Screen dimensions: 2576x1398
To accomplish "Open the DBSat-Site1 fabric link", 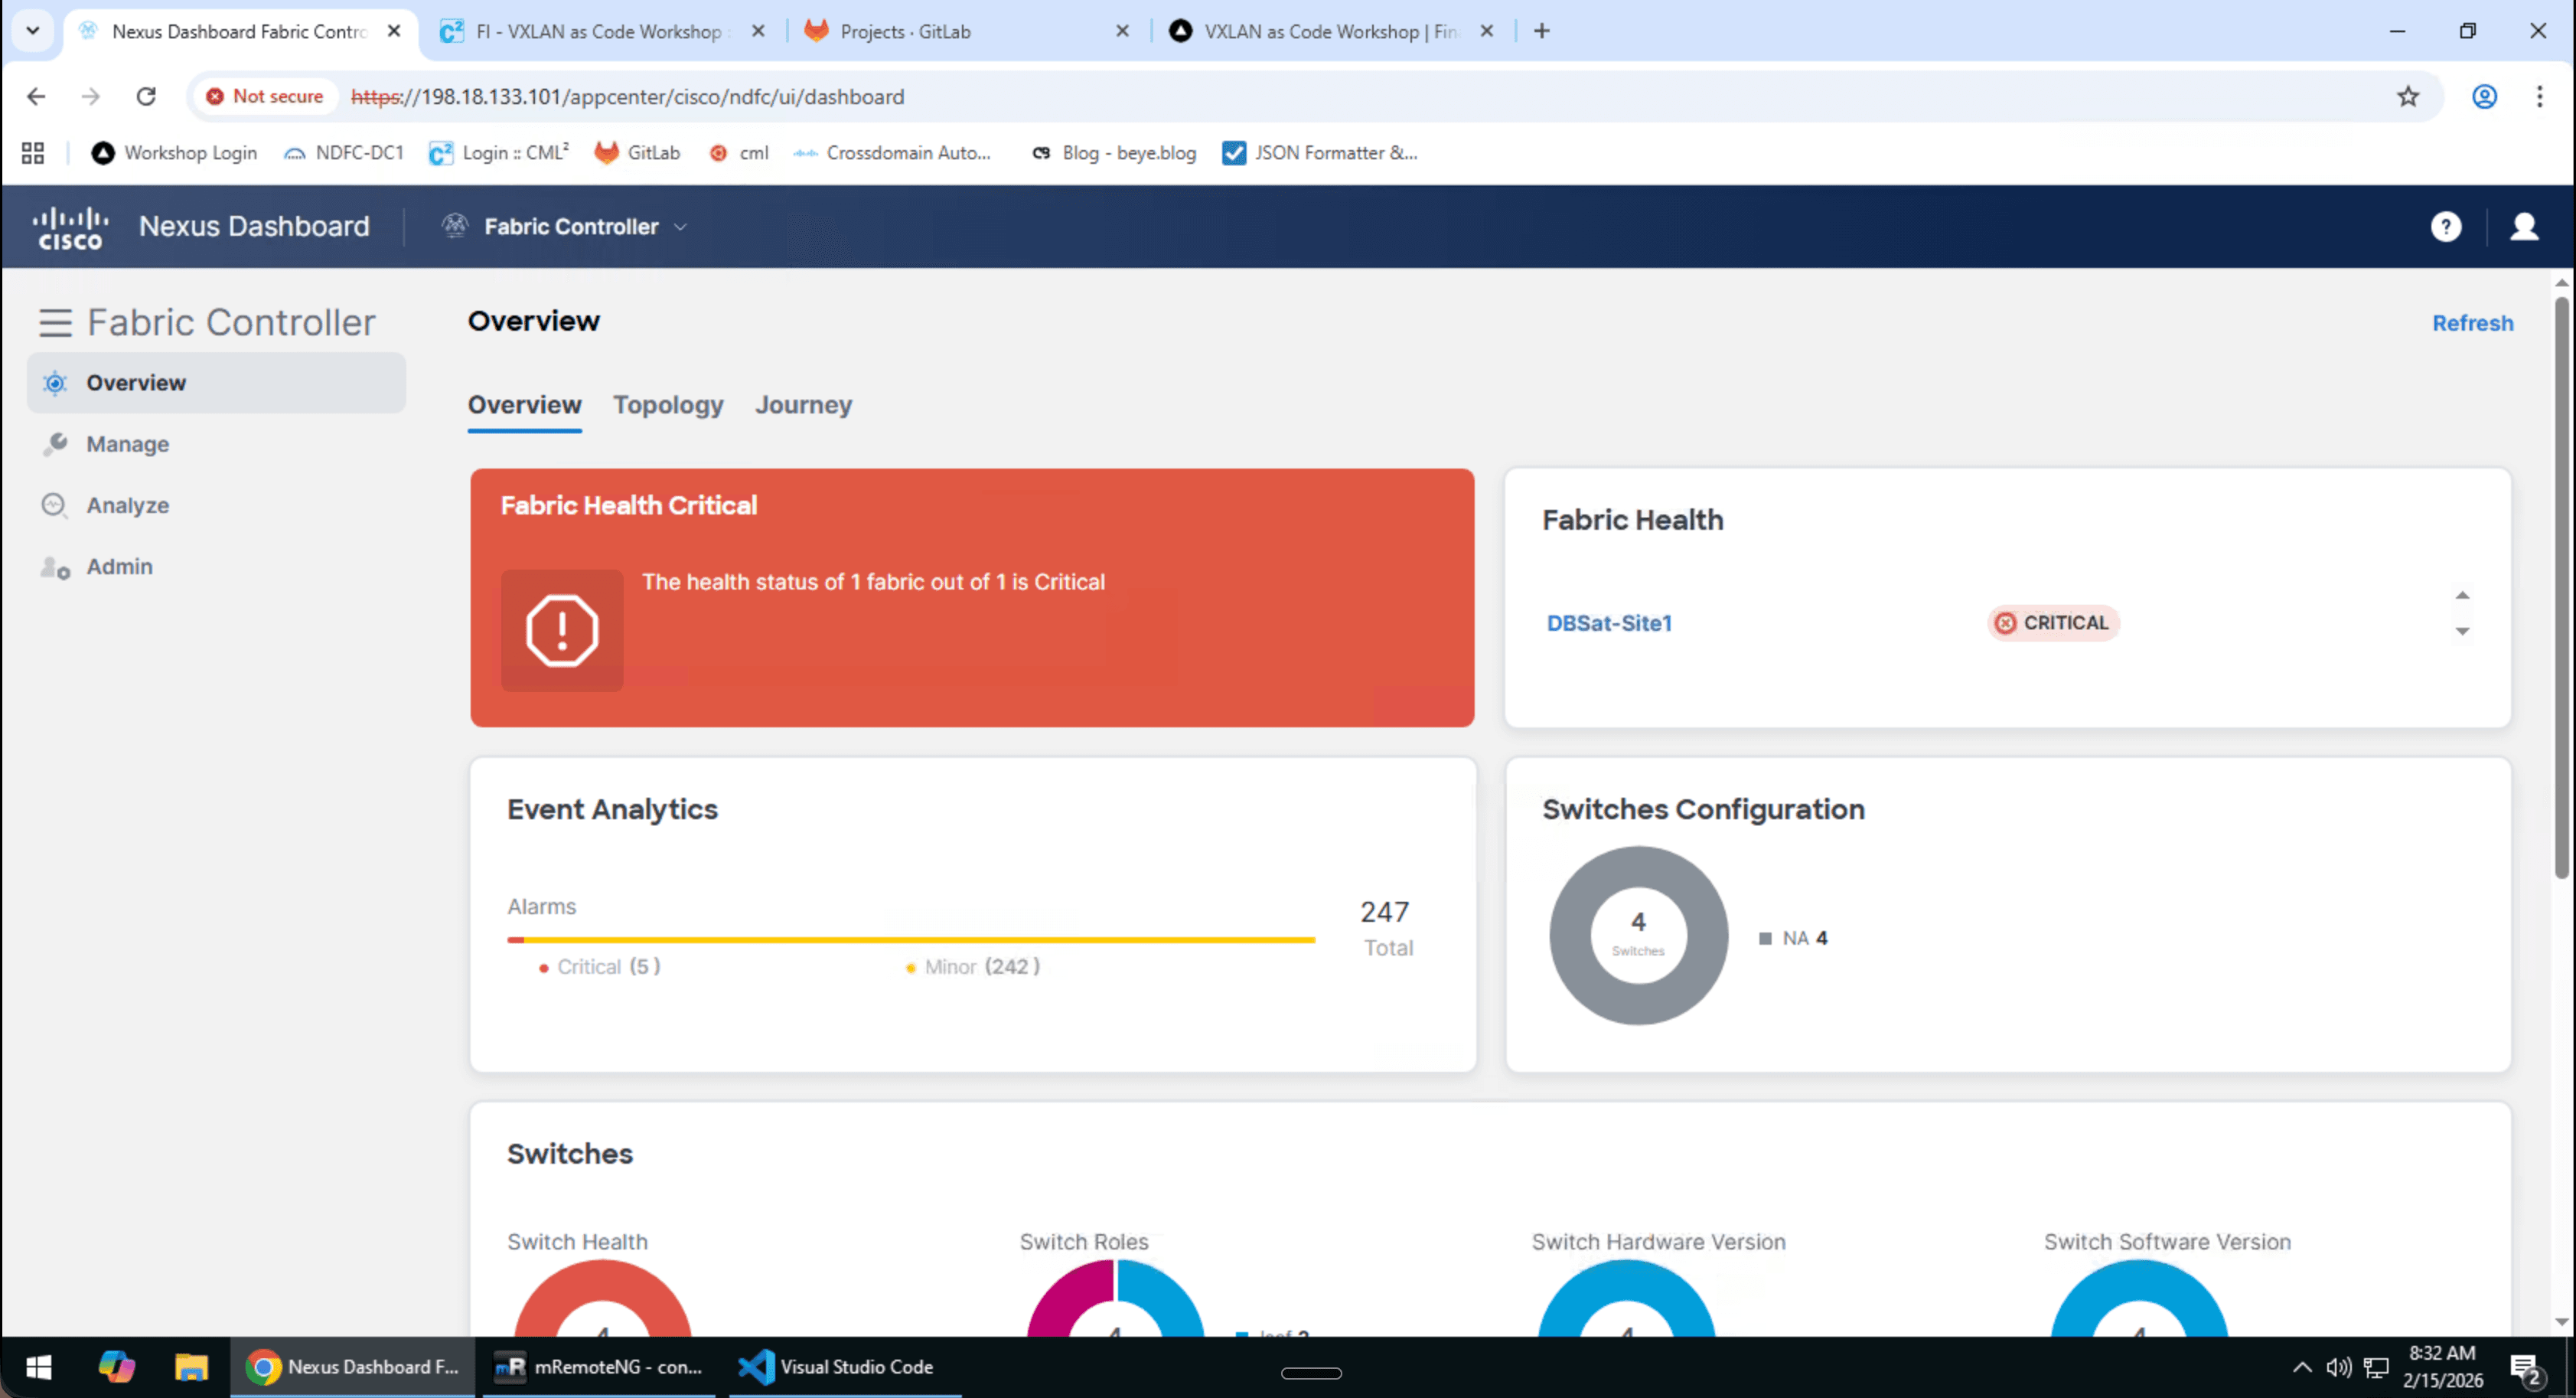I will tap(1608, 622).
